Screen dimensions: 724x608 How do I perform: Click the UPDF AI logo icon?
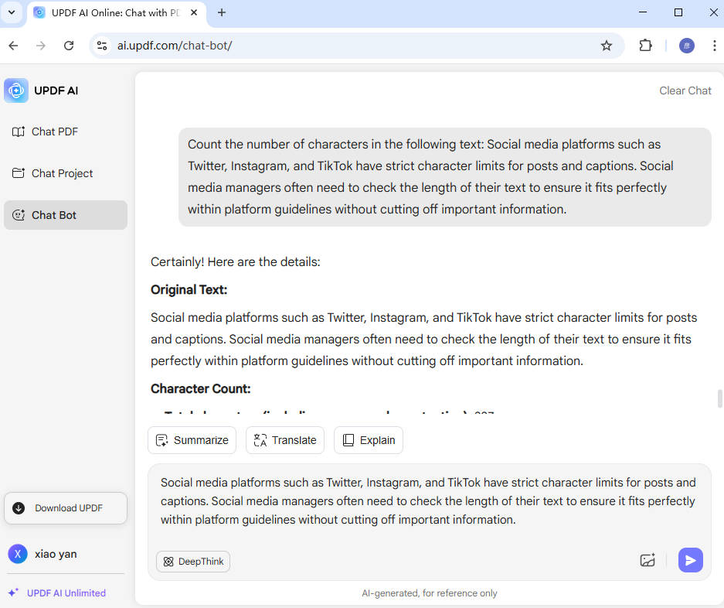coord(16,91)
